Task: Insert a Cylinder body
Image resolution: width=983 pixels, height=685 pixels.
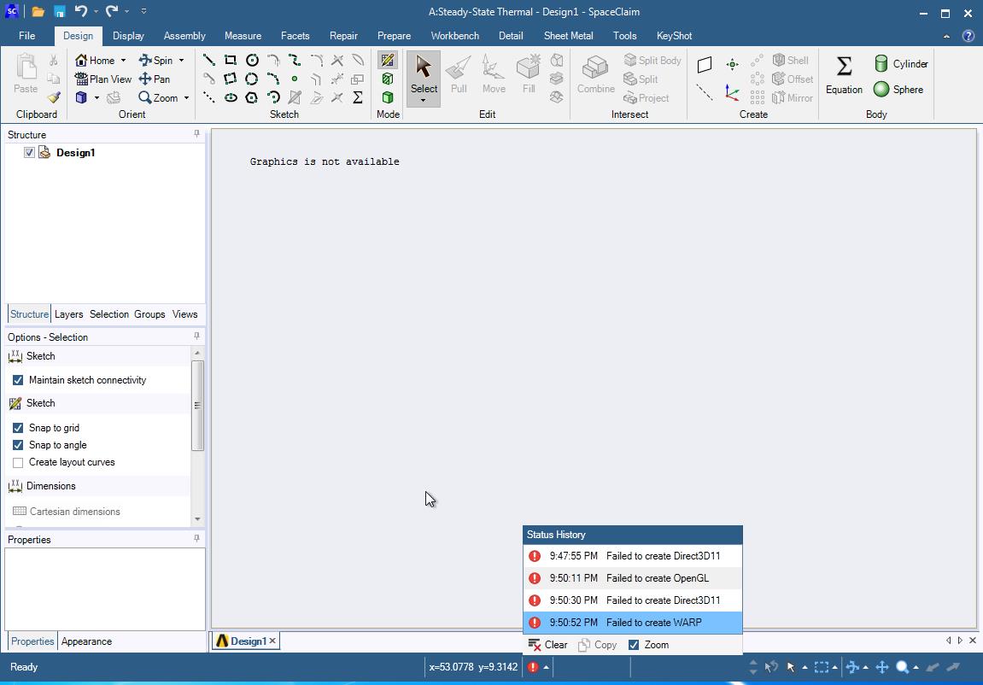Action: pyautogui.click(x=901, y=63)
